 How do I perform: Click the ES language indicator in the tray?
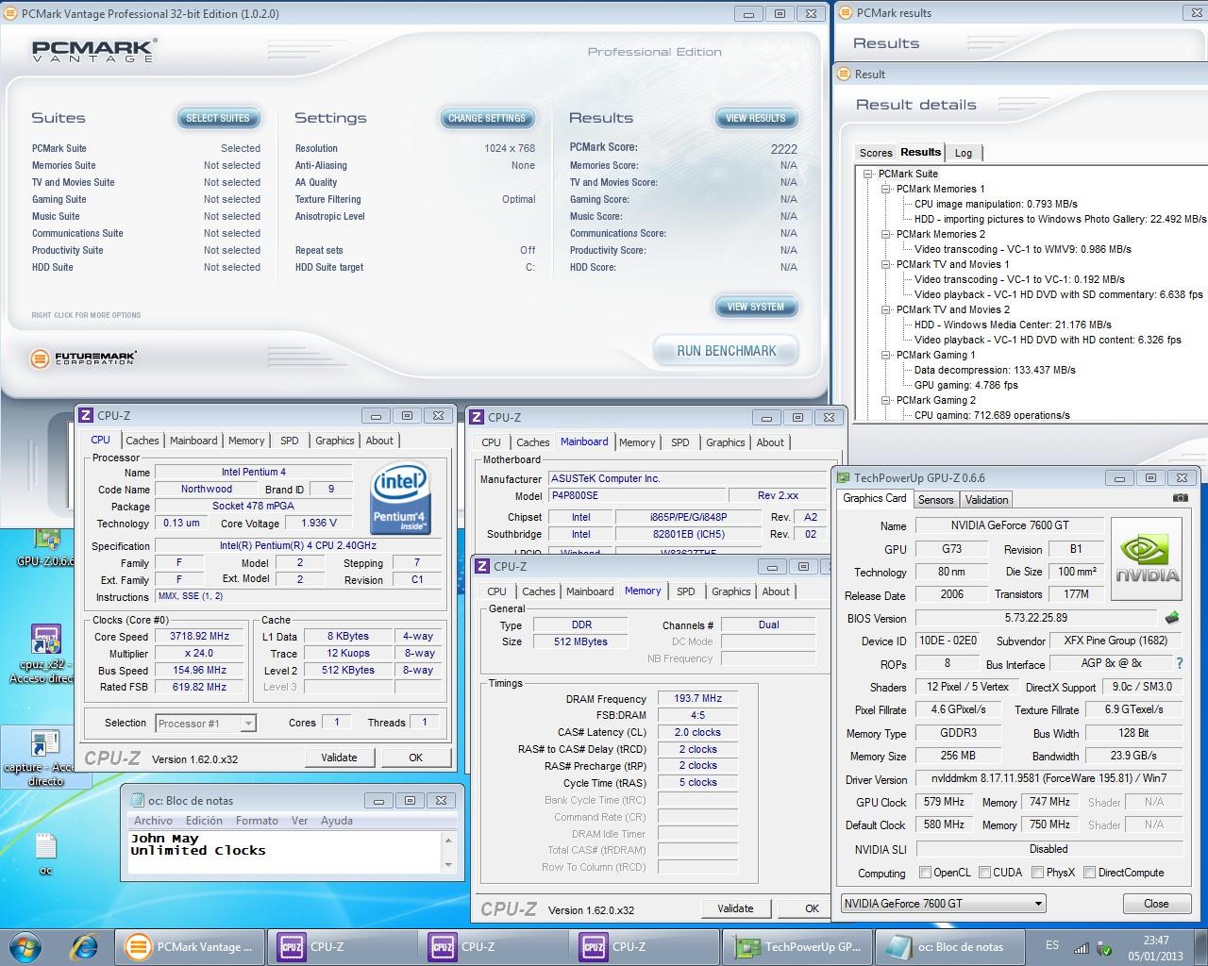point(1052,945)
